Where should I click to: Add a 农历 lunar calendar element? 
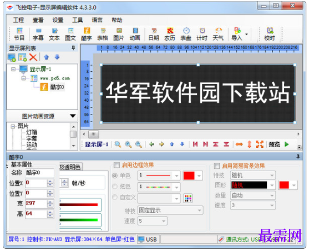[x=170, y=34]
